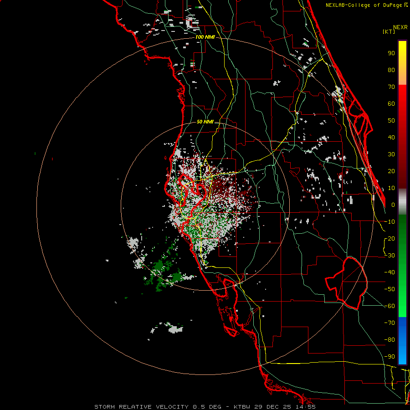
Task: Click the [KT] units label
Action: coord(389,31)
